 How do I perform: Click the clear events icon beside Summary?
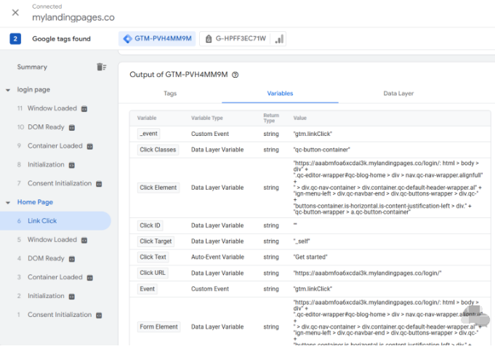pos(101,67)
